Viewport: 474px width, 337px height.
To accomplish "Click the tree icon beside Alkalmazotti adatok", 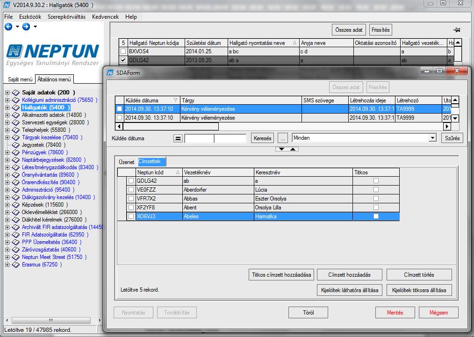I will tap(16, 115).
